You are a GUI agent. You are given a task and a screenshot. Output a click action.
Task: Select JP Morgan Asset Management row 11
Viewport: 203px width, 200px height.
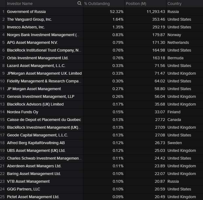(34, 89)
